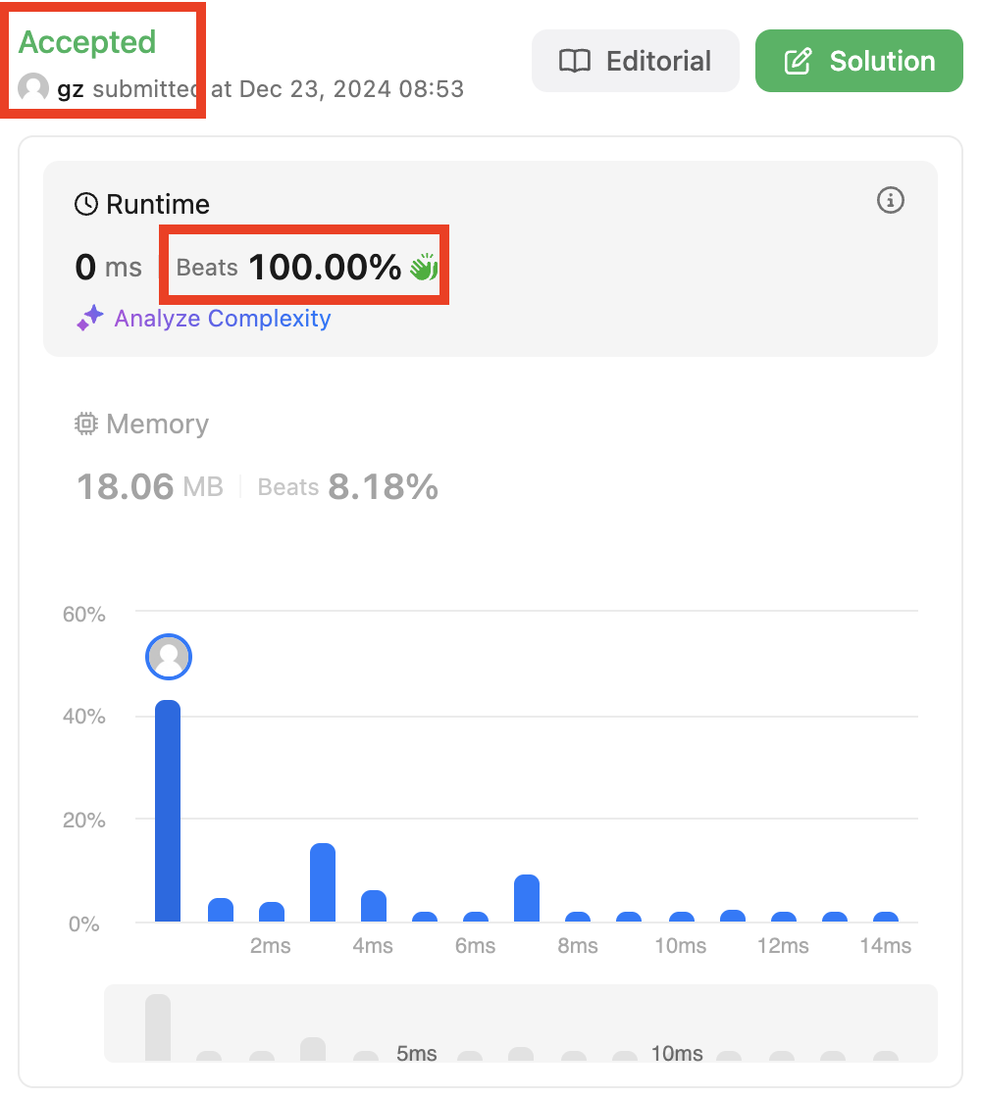This screenshot has height=1098, width=981.
Task: Click the clapping hands icon after 100.00%
Action: [x=424, y=268]
